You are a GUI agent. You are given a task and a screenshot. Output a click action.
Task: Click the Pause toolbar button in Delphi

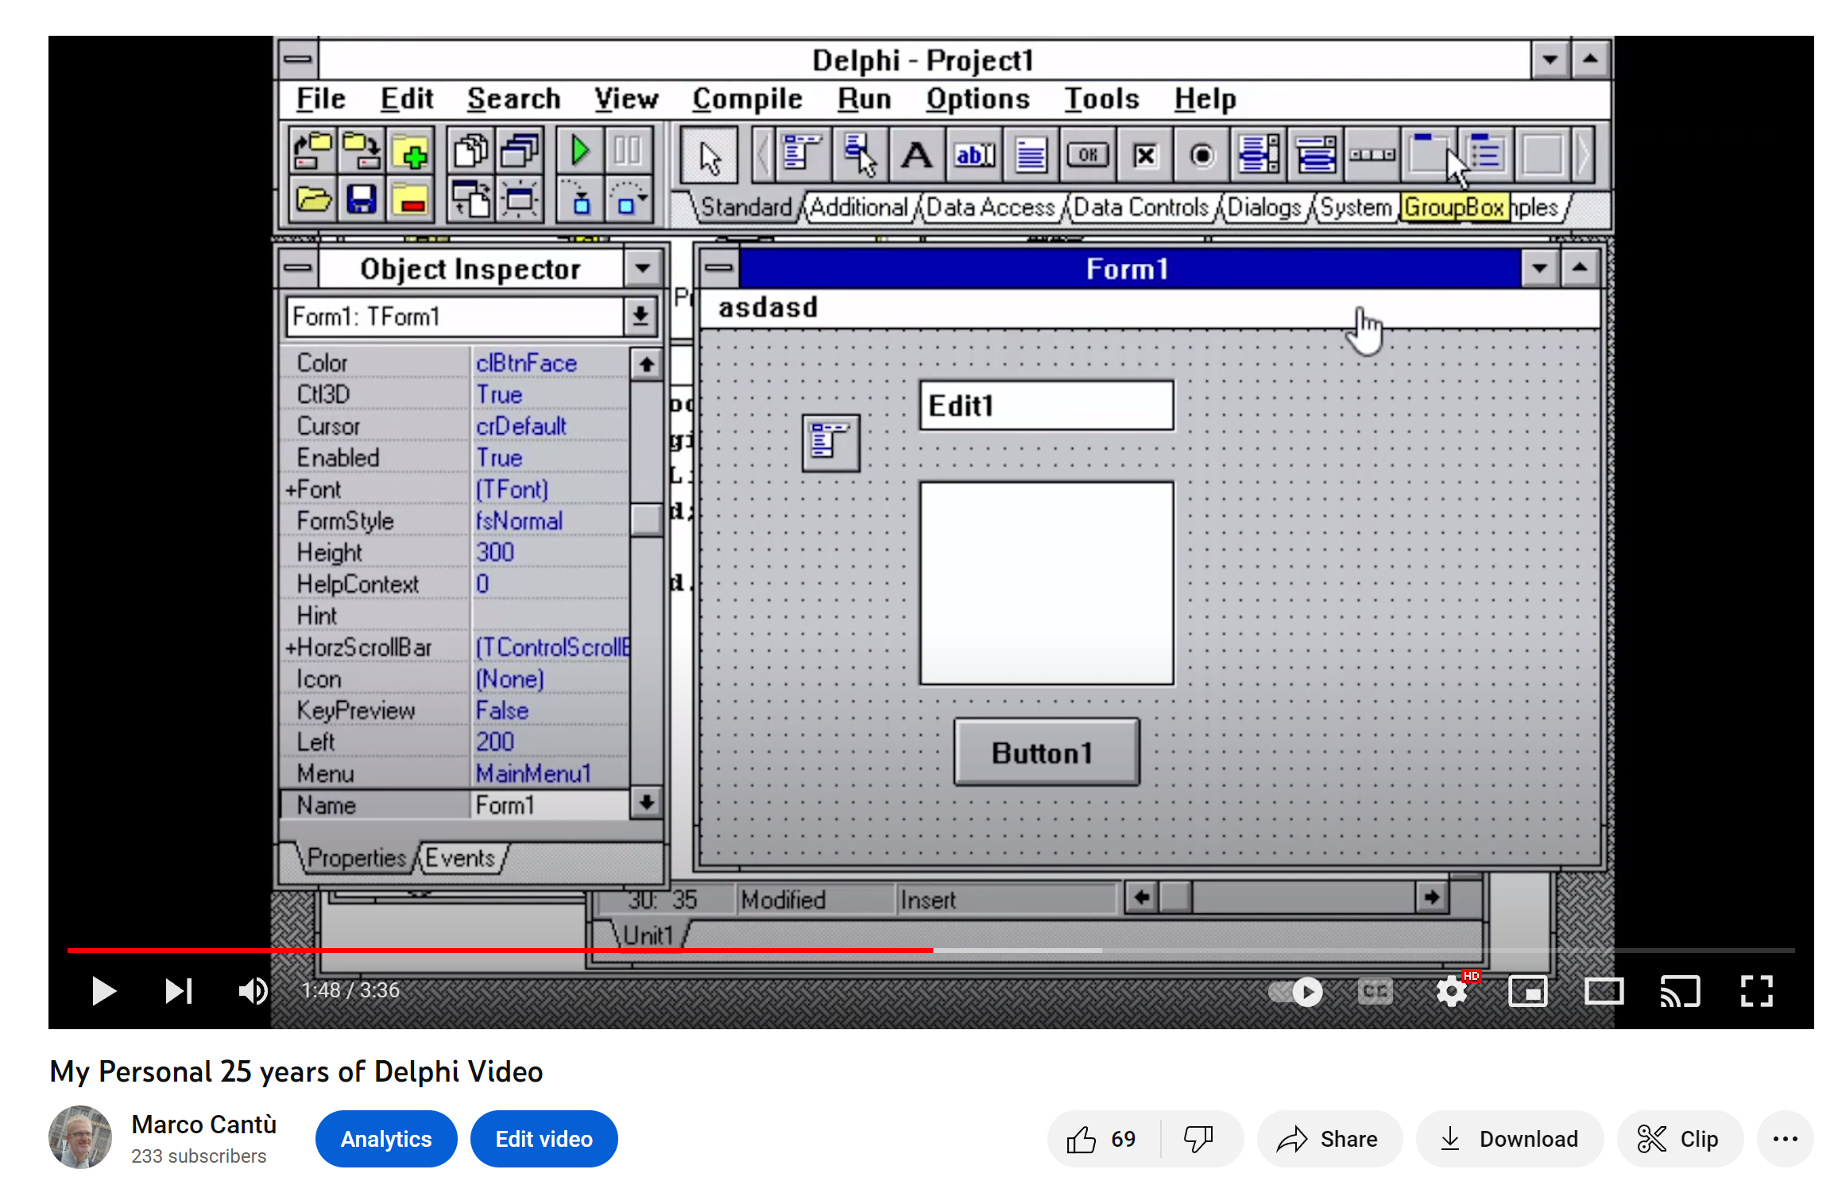tap(628, 150)
